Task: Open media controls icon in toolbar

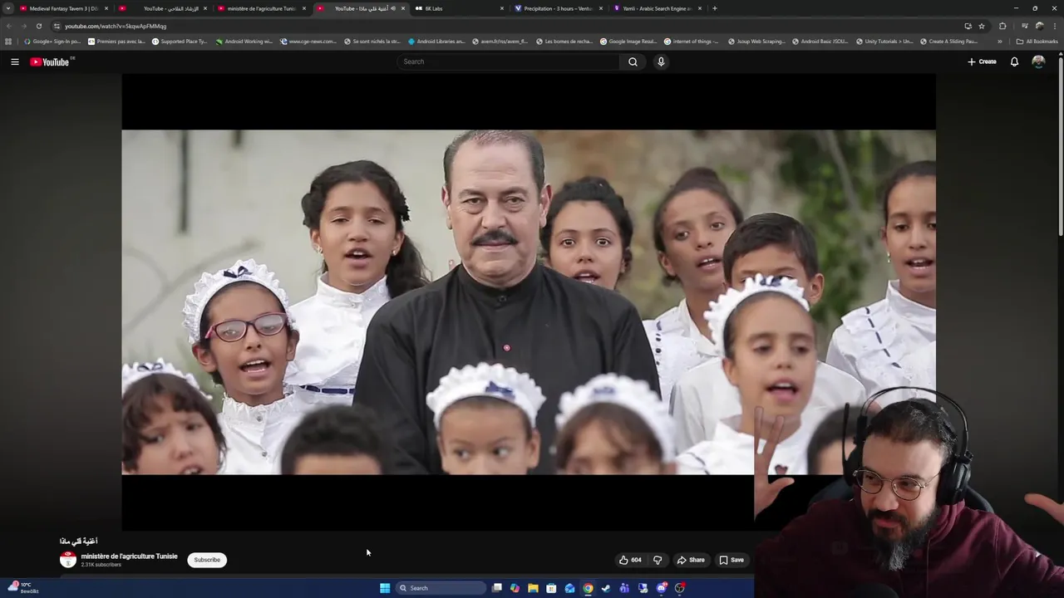Action: click(1024, 26)
